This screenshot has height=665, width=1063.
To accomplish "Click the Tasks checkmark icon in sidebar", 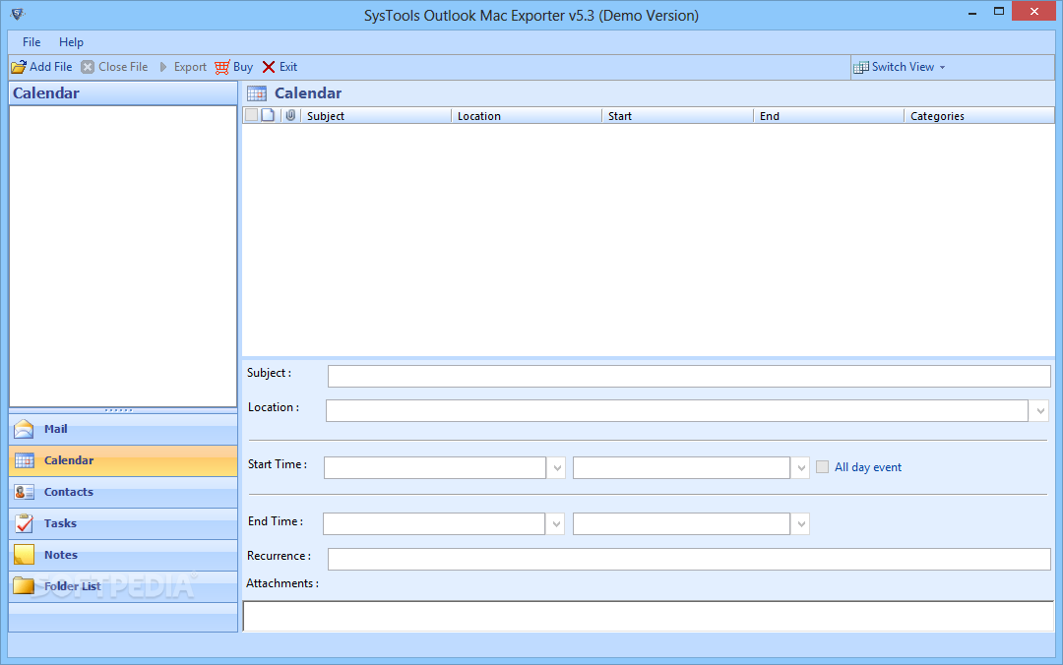I will pos(24,523).
